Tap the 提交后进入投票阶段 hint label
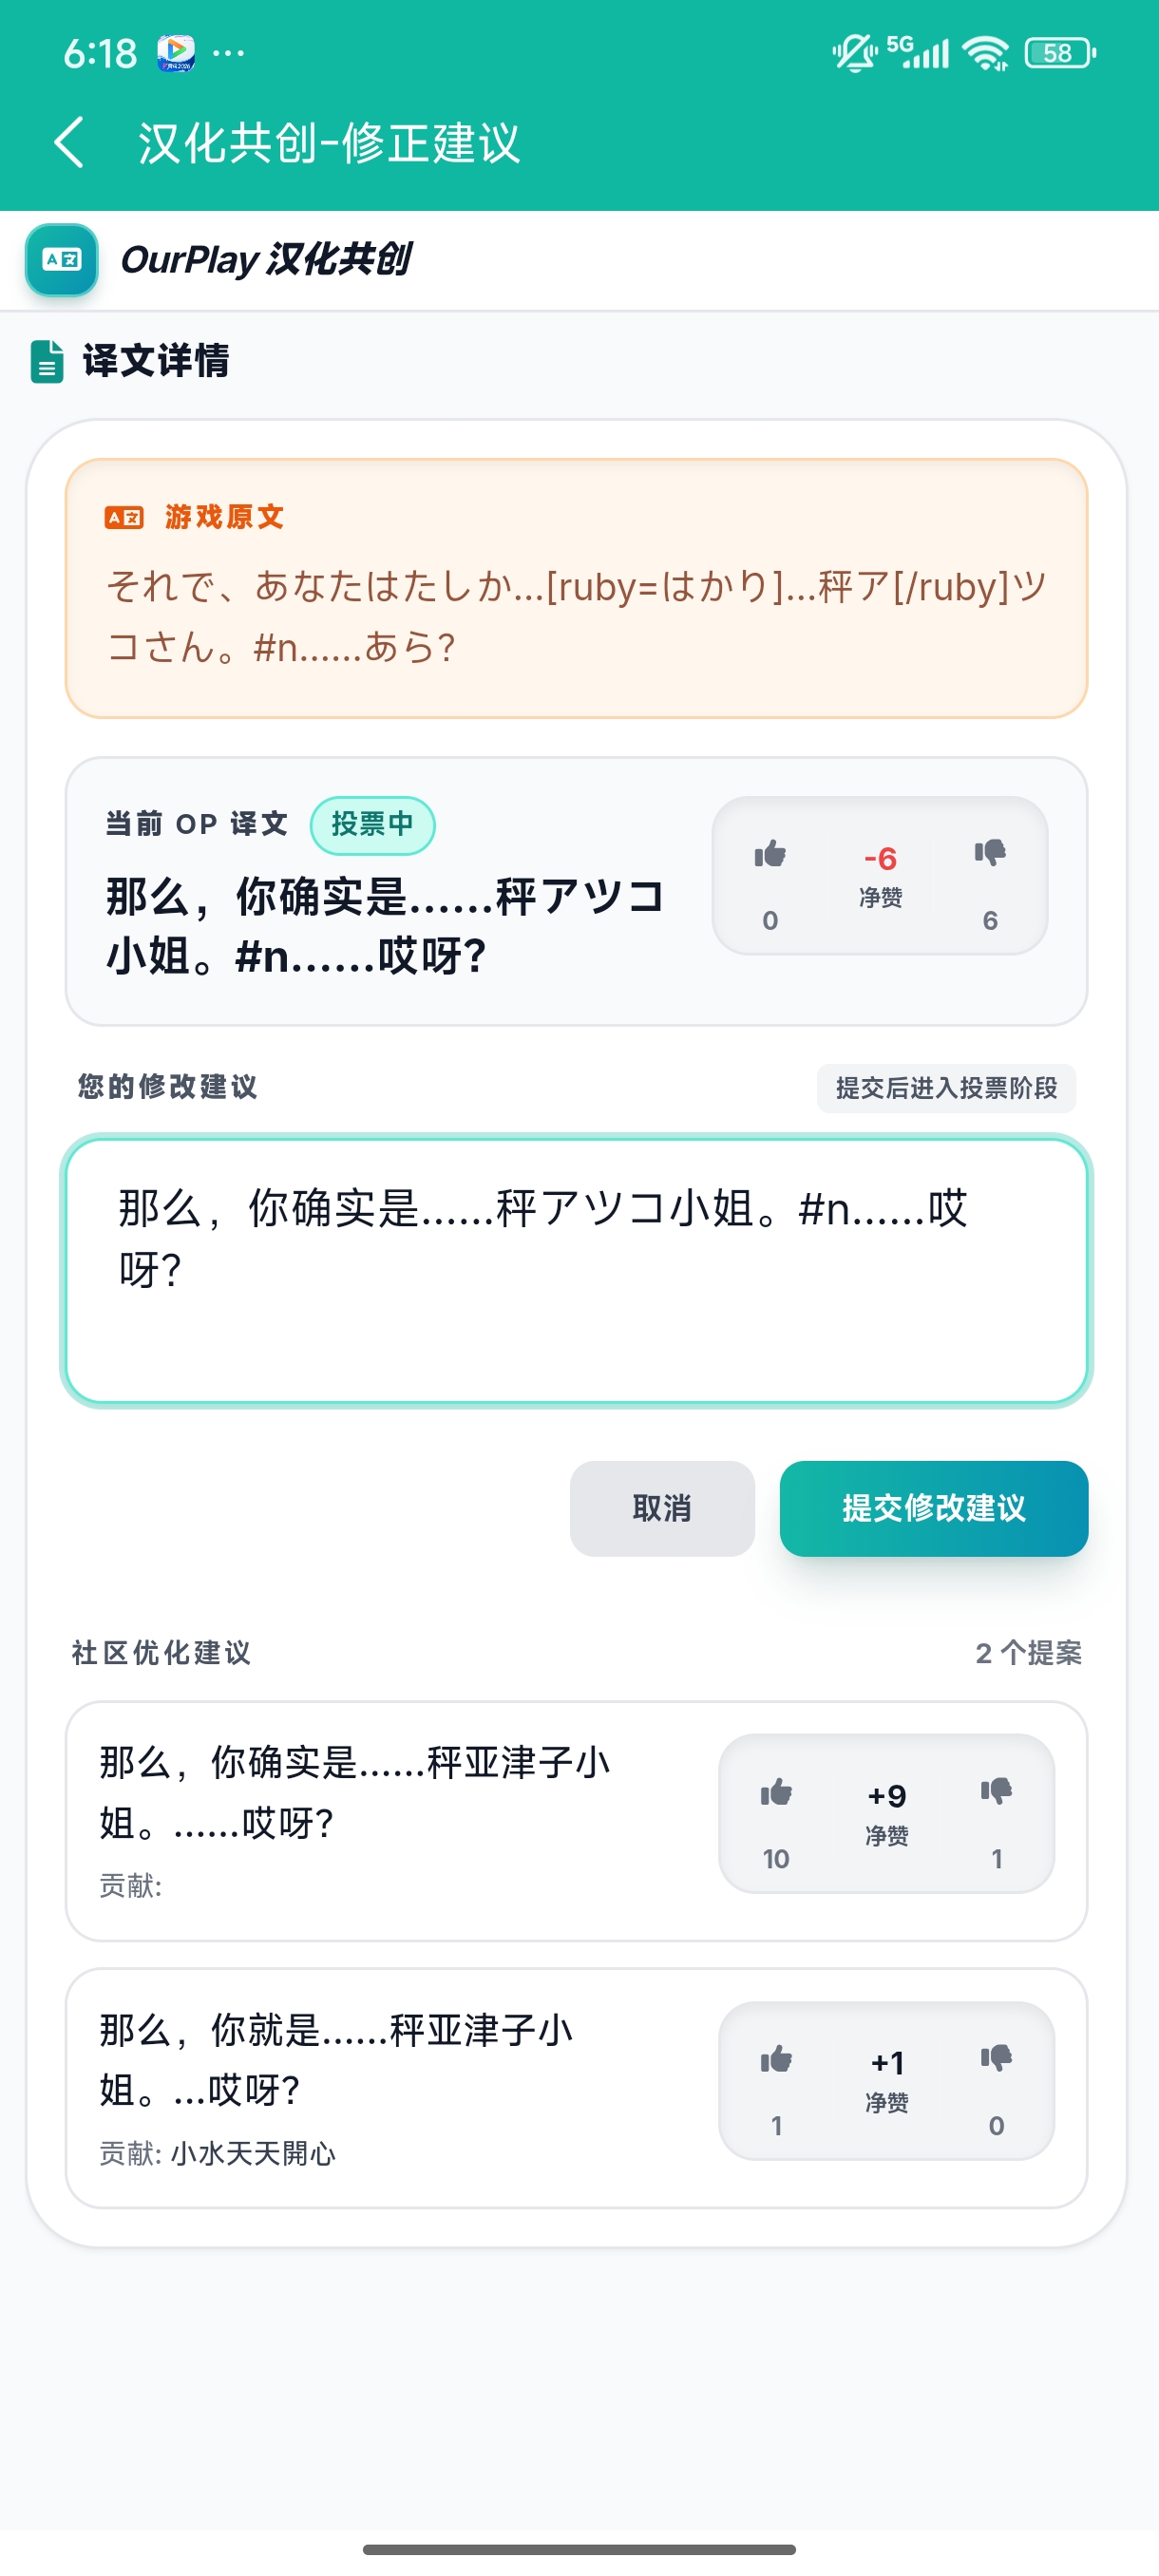This screenshot has height=2576, width=1159. click(x=946, y=1088)
